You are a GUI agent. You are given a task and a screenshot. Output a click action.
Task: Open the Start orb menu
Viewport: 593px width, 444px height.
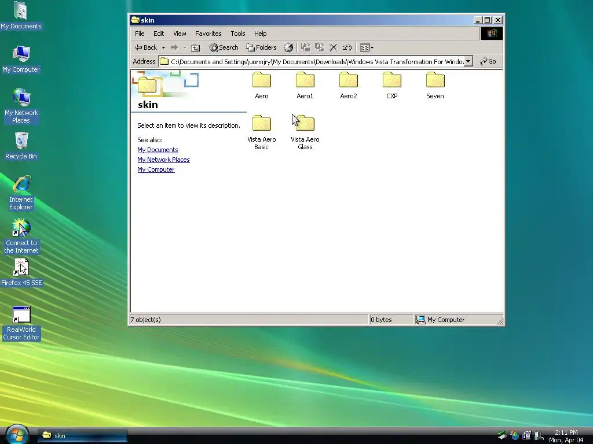click(17, 434)
